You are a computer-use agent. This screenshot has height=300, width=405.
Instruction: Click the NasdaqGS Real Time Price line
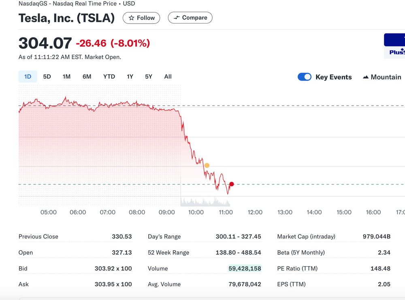tap(77, 4)
